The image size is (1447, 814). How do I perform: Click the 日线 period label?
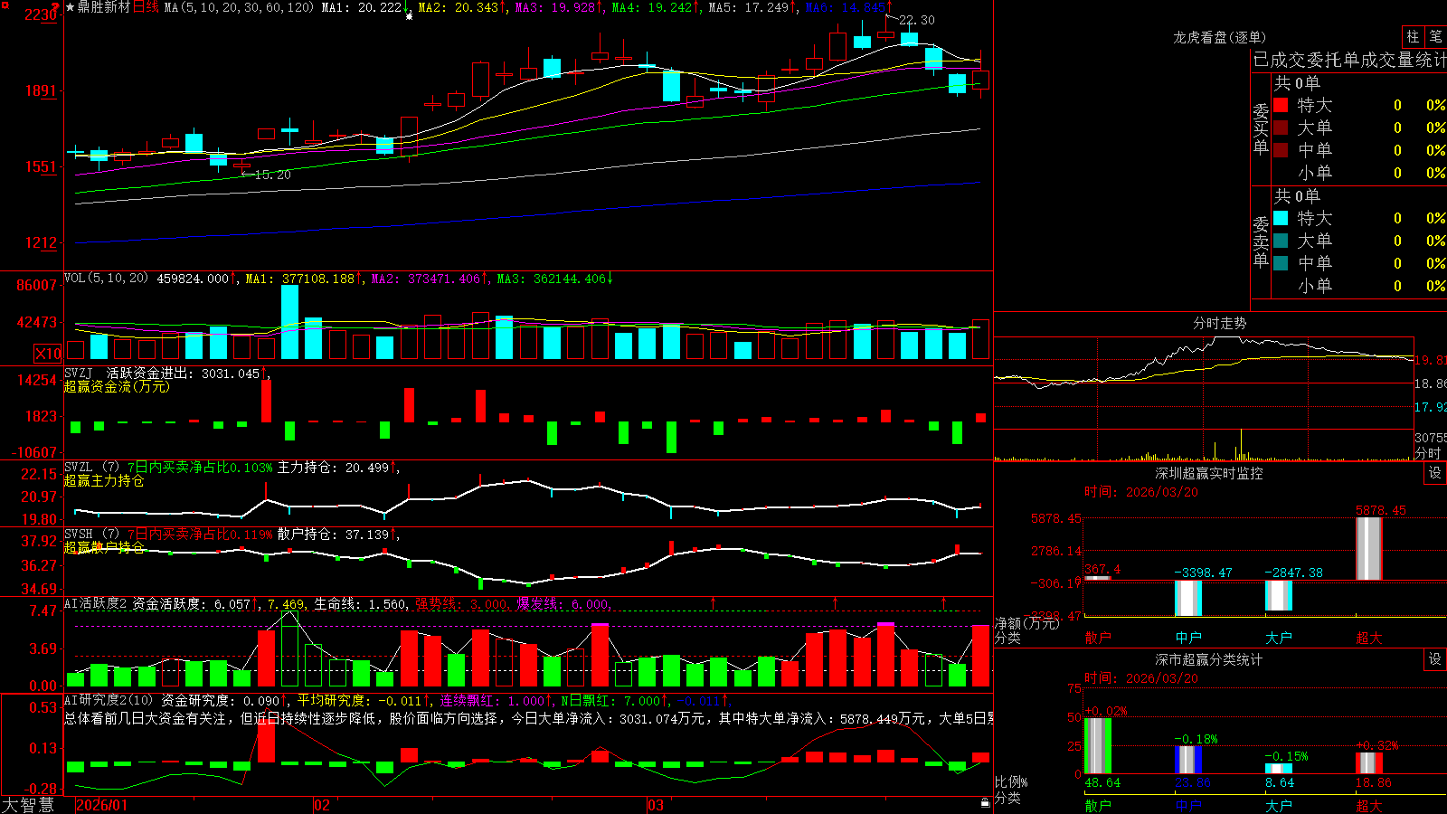[x=146, y=7]
